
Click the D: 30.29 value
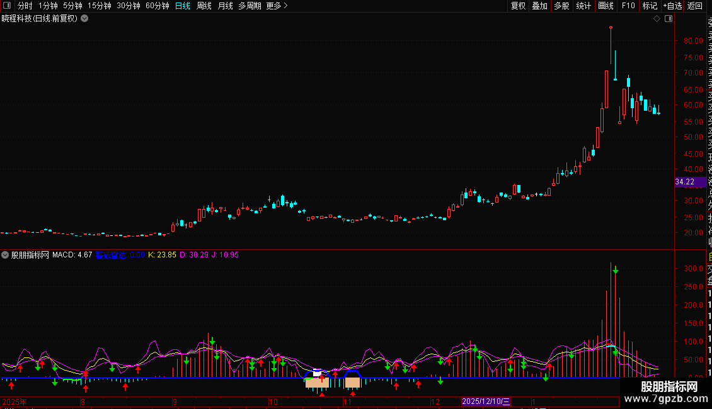click(x=194, y=255)
